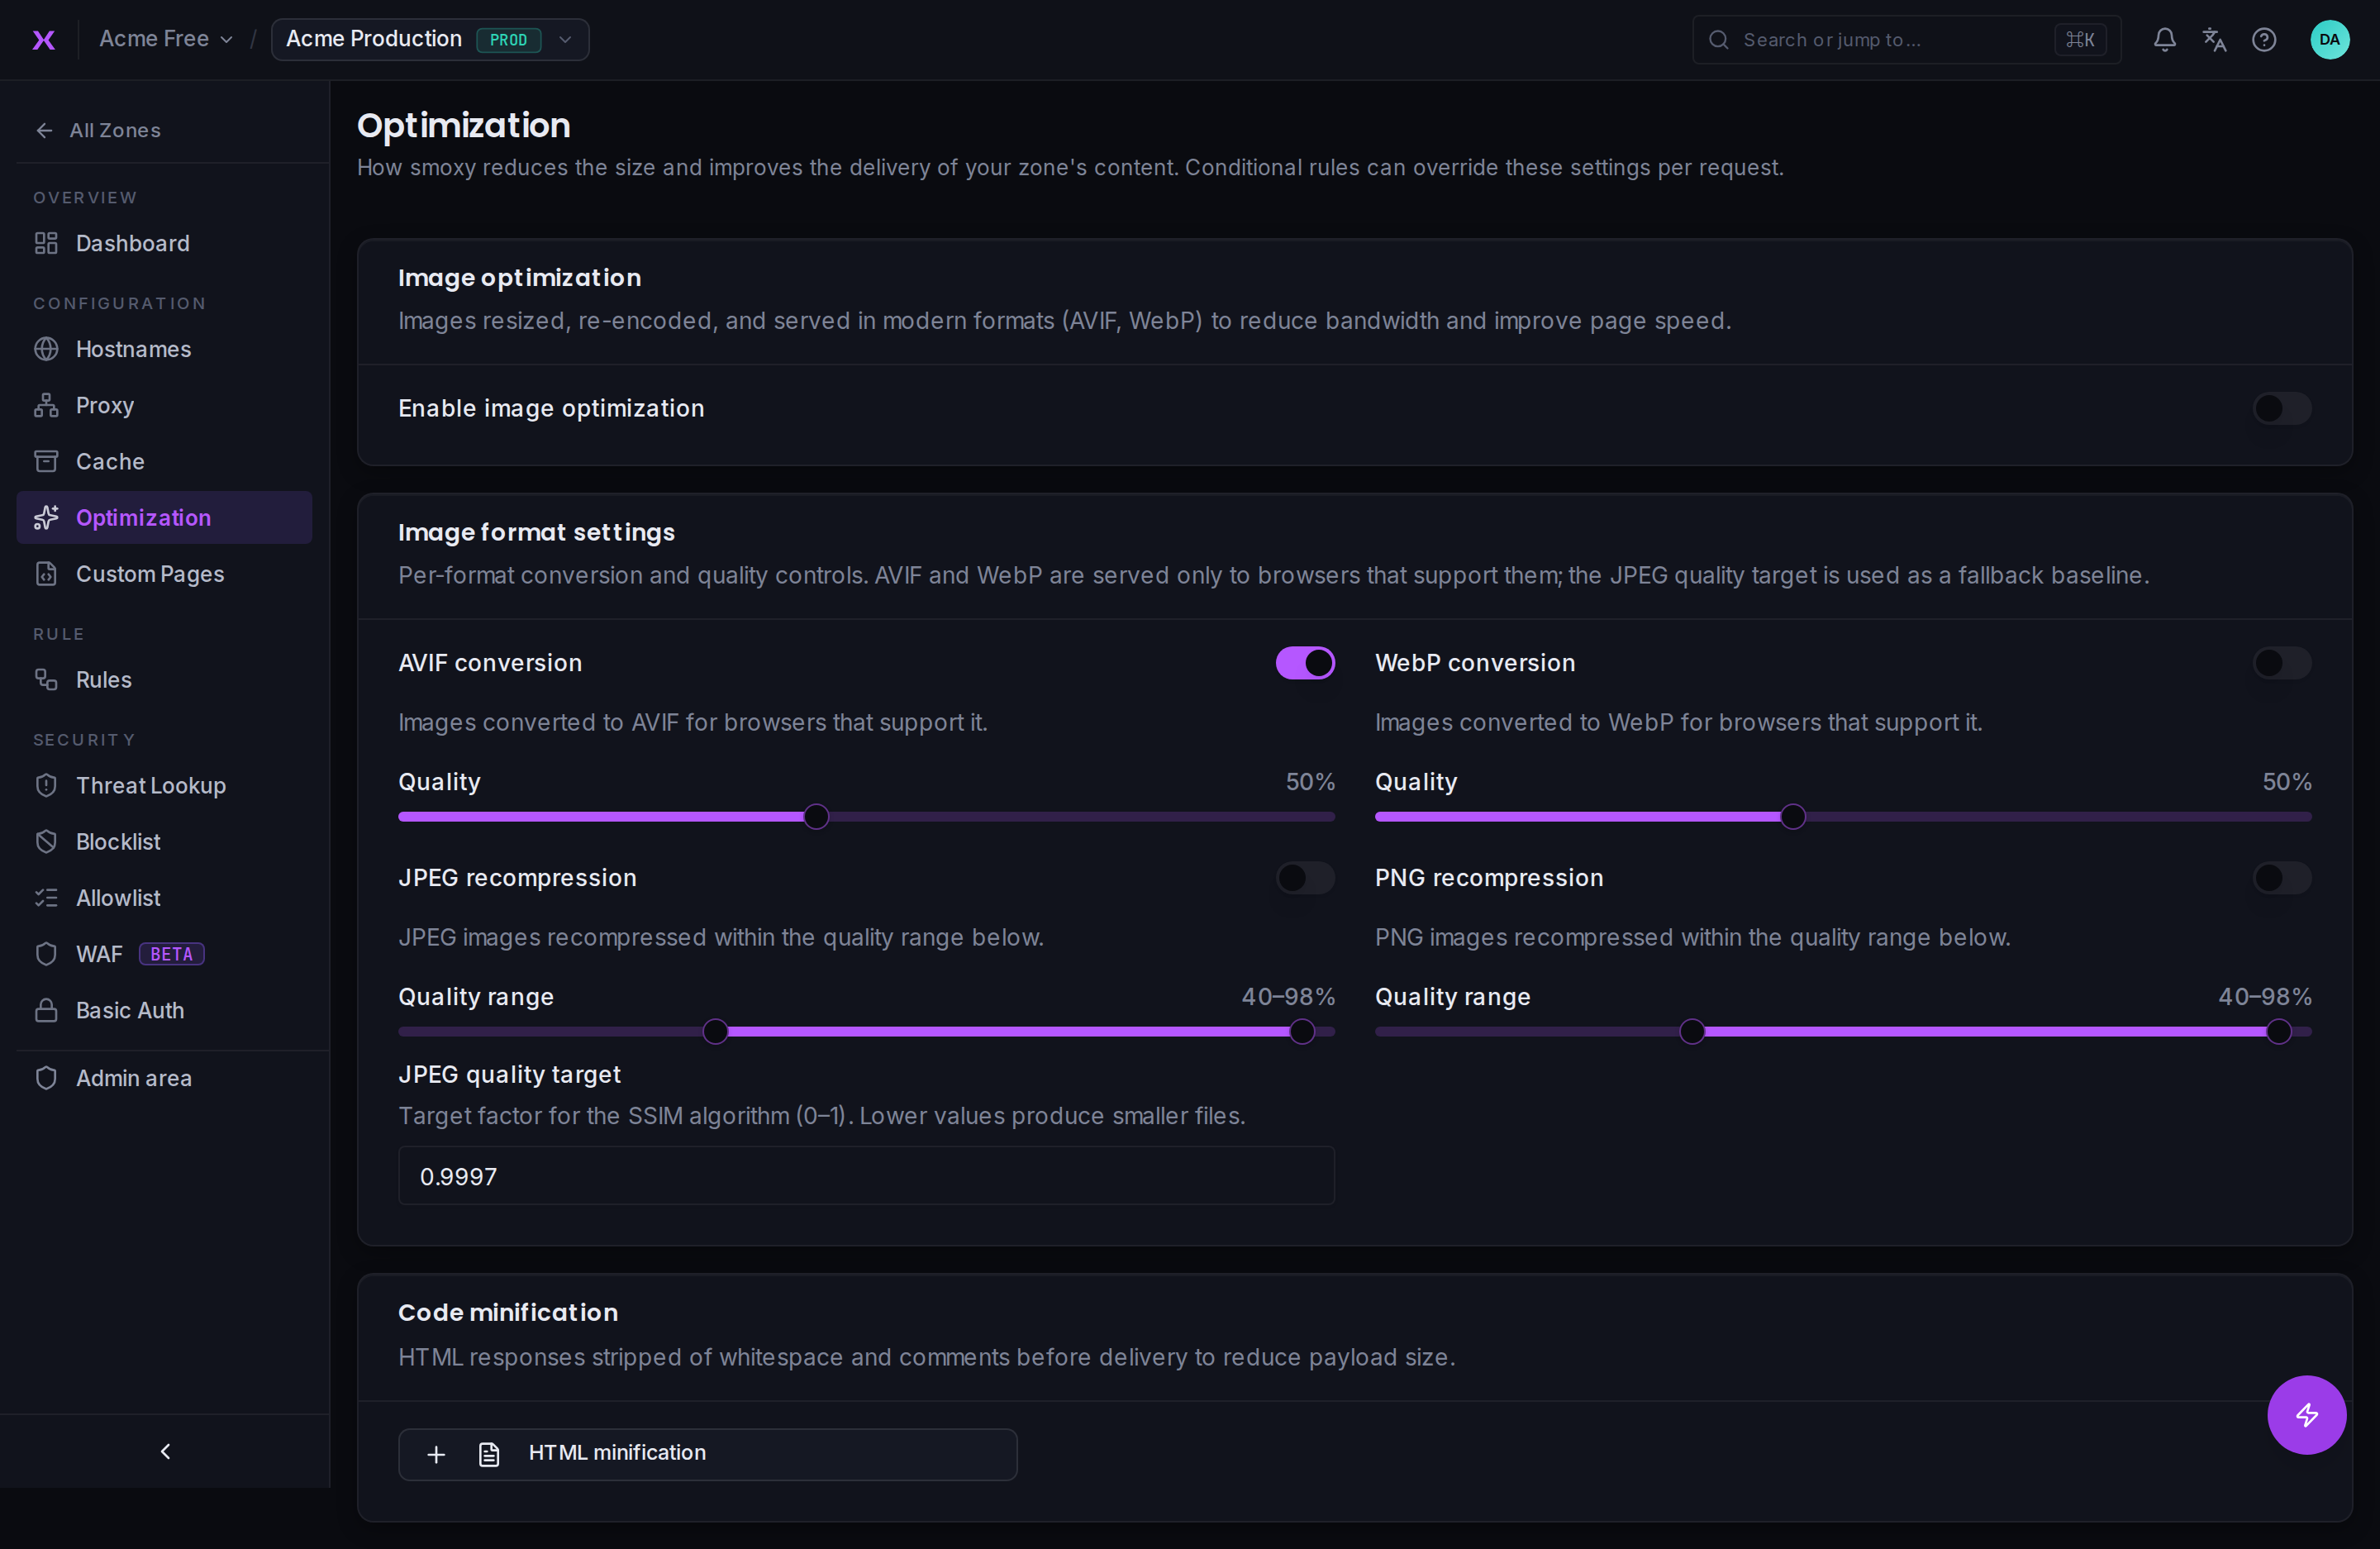This screenshot has height=1549, width=2380.
Task: Enable WebP conversion toggle
Action: click(2281, 663)
